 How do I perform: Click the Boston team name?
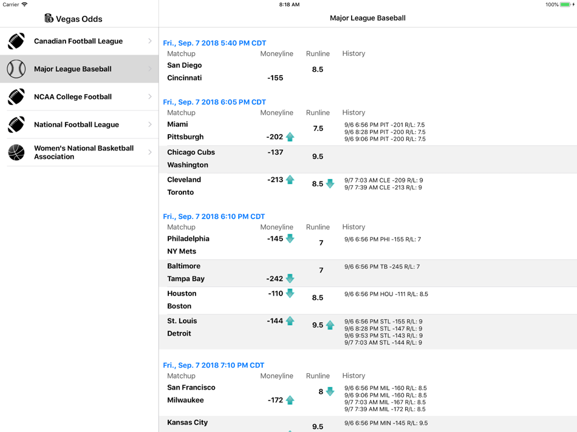[179, 306]
